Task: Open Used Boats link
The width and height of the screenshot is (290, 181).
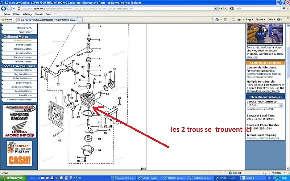Action: (25, 96)
